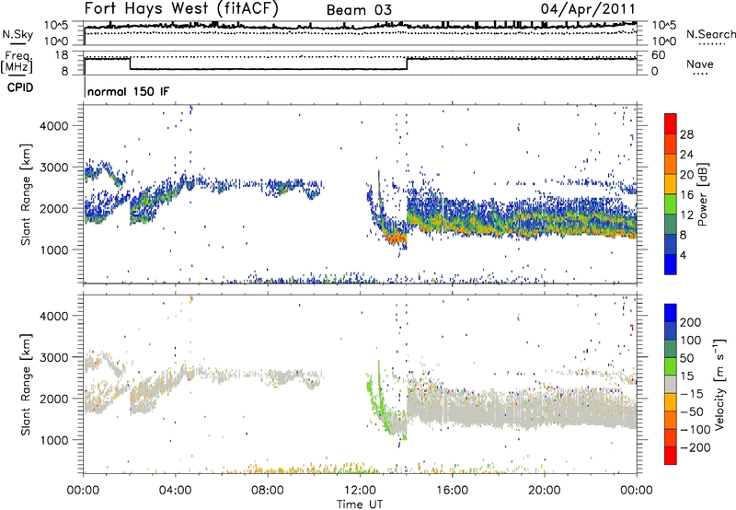Click the "200" label on the velocity colorbar

(x=691, y=322)
